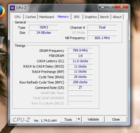Minimize the CPU-Z window
The height and width of the screenshot is (133, 140).
(x=103, y=7)
